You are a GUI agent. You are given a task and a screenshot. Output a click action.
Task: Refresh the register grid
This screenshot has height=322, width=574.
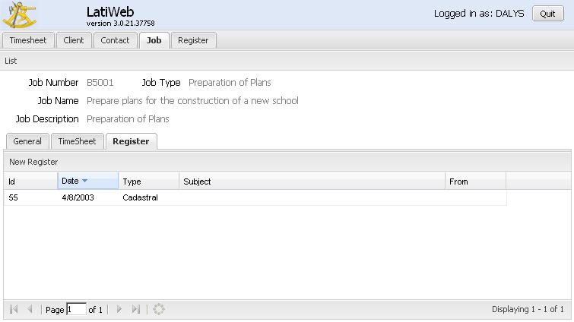158,309
